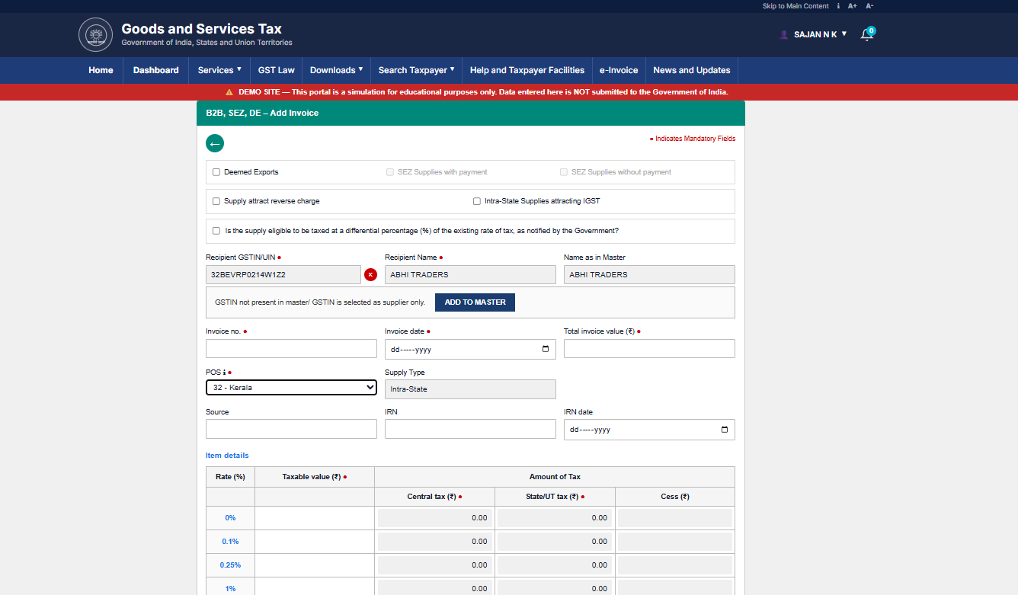Tick SEZ Supplies with payment checkbox
Image resolution: width=1018 pixels, height=595 pixels.
(390, 172)
